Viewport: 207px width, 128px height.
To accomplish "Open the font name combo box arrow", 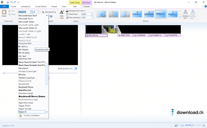I will point(31,12).
